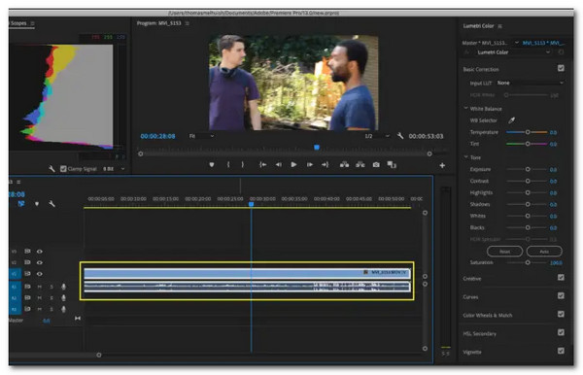
Task: Open the comparison view button
Action: point(392,164)
